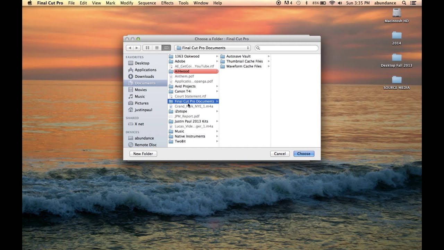Select Remote Disc under Devices
The width and height of the screenshot is (444, 250).
click(x=146, y=145)
